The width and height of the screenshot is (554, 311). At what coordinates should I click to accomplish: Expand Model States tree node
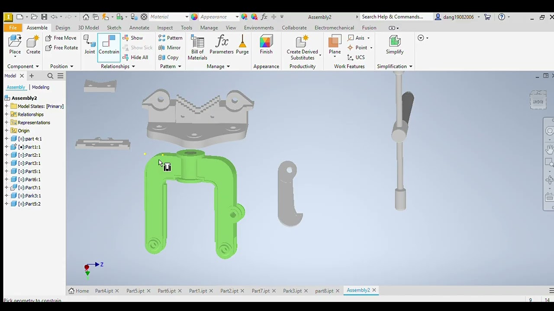point(6,106)
